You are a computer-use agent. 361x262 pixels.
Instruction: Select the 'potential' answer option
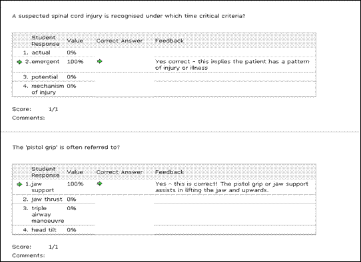[x=45, y=77]
